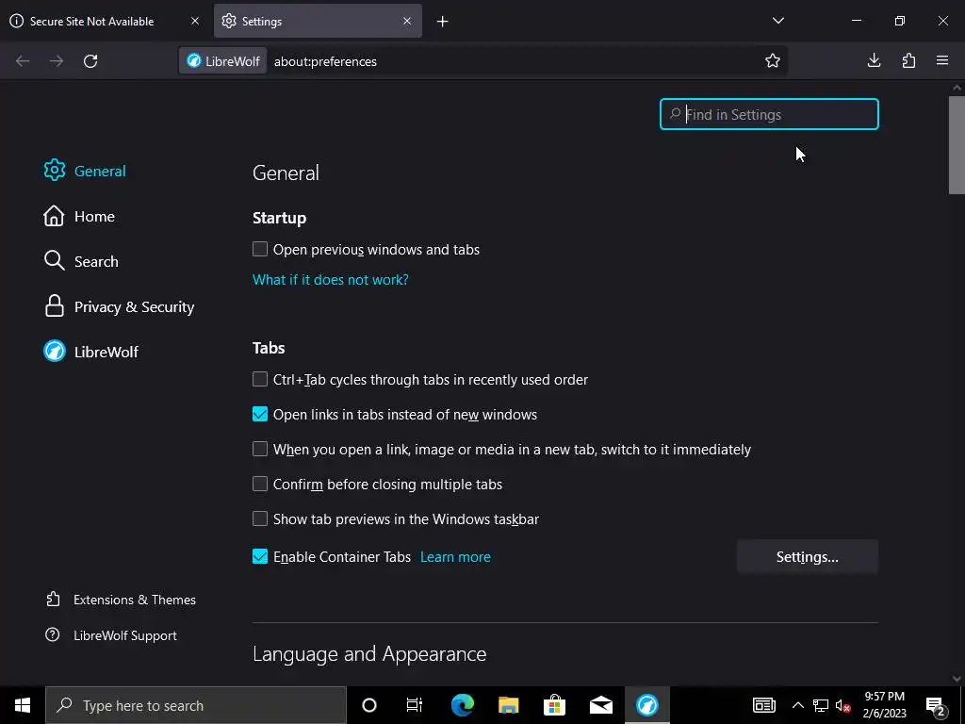The height and width of the screenshot is (724, 965).
Task: Open Extensions & Themes
Action: (121, 600)
